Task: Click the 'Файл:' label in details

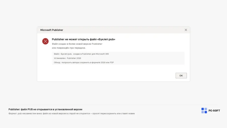Action: 57,54
